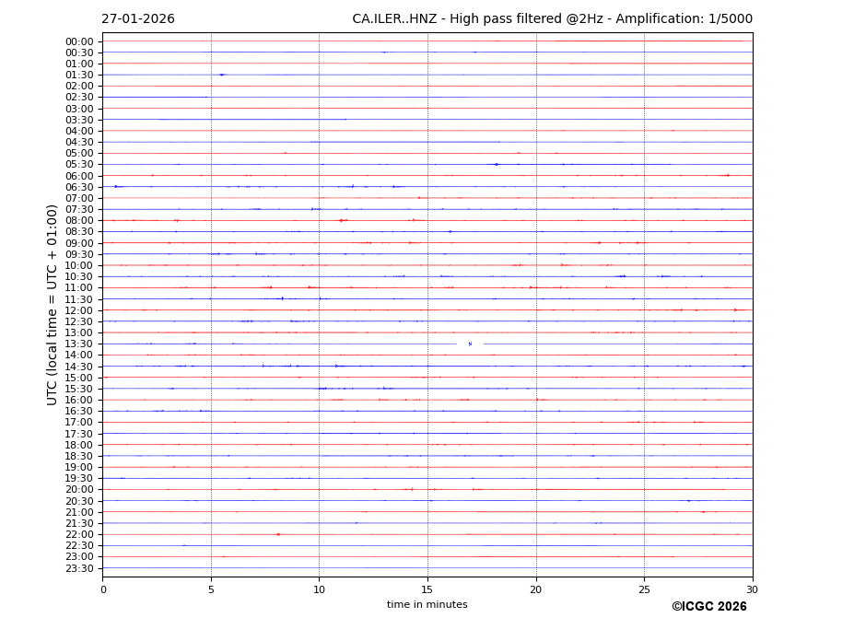This screenshot has height=641, width=854.
Task: Click the 25 minute x-axis tick label
Action: point(644,589)
